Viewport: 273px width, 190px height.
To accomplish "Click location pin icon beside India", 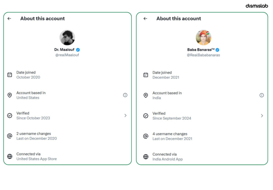I will click(146, 95).
